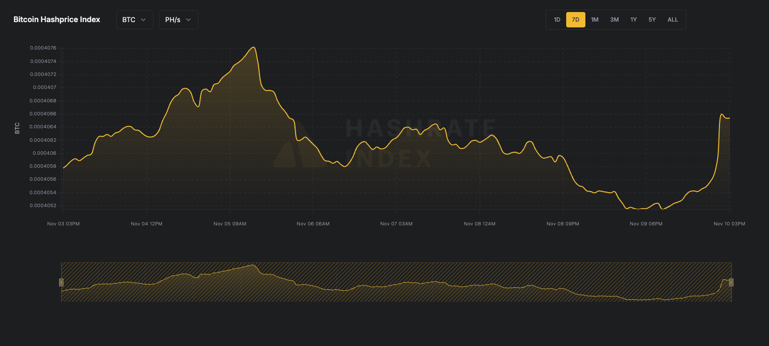This screenshot has width=769, height=346.
Task: Select the 1D time range
Action: [x=557, y=20]
